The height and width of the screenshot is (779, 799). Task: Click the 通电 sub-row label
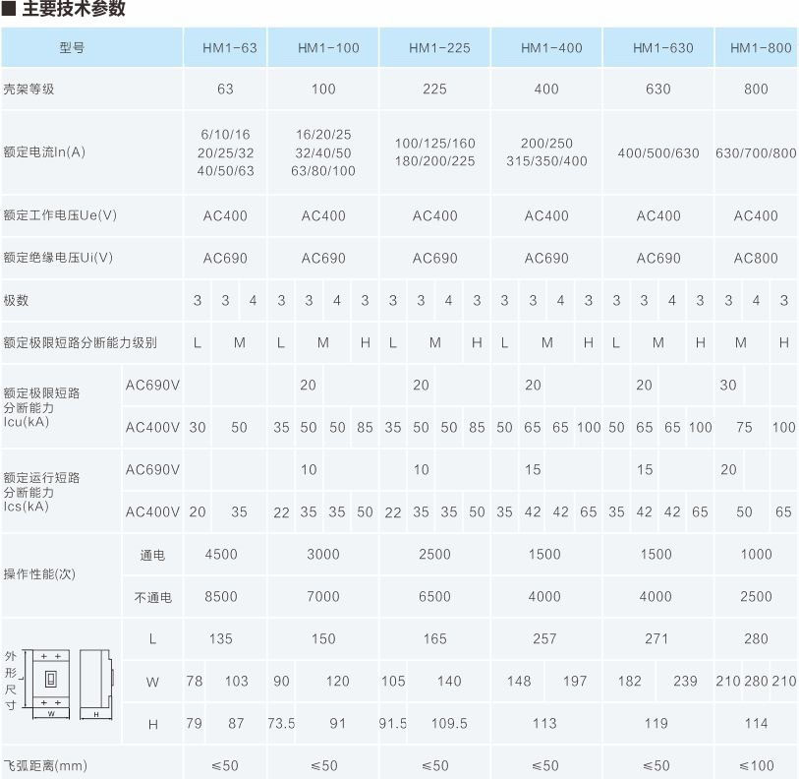152,555
